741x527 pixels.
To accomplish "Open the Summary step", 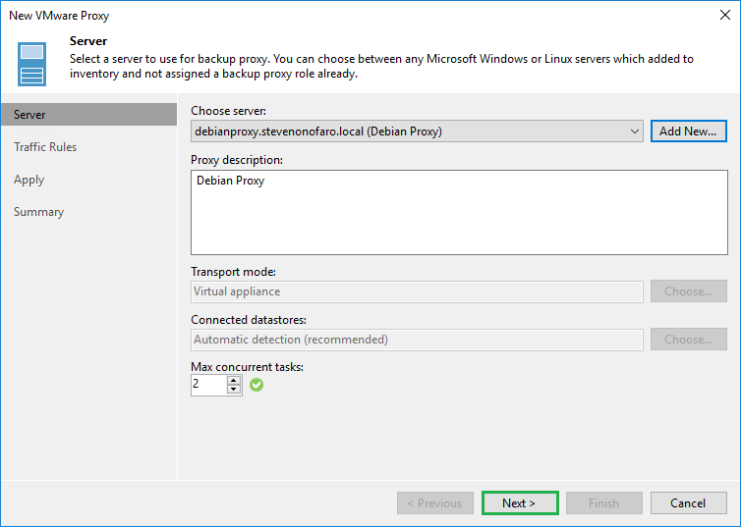I will (x=39, y=212).
